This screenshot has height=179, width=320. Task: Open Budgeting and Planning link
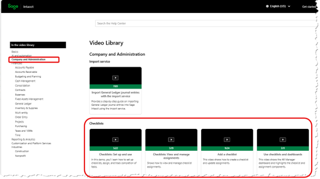(28, 76)
